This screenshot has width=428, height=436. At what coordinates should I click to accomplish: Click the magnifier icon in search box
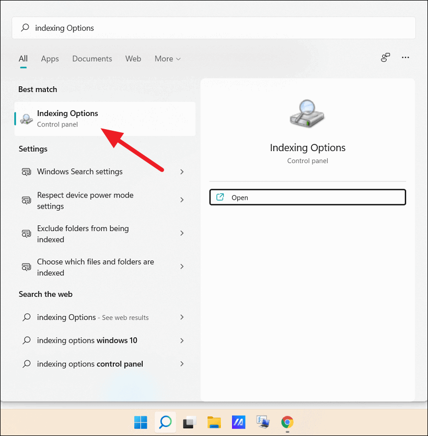[25, 28]
